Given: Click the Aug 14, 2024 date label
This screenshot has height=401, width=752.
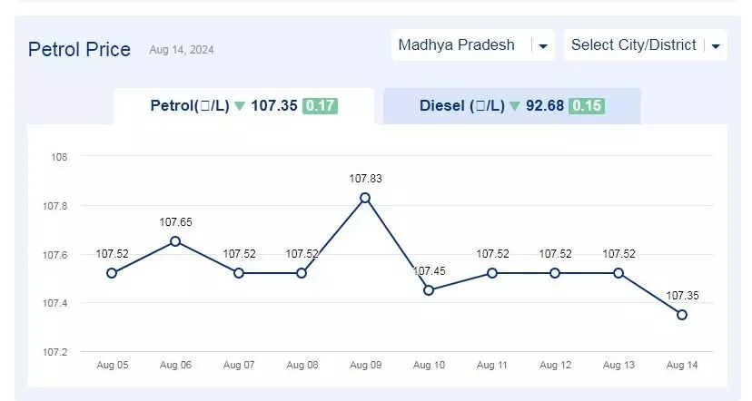Looking at the screenshot, I should (182, 50).
